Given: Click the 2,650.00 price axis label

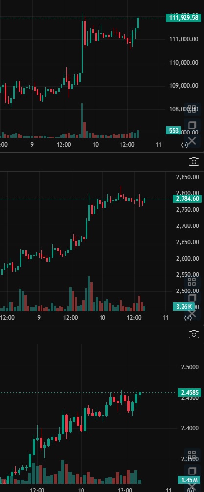Looking at the screenshot, I should (x=187, y=242).
